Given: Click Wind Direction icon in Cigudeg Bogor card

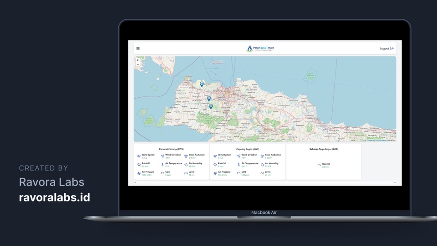Looking at the screenshot, I should tap(239, 156).
